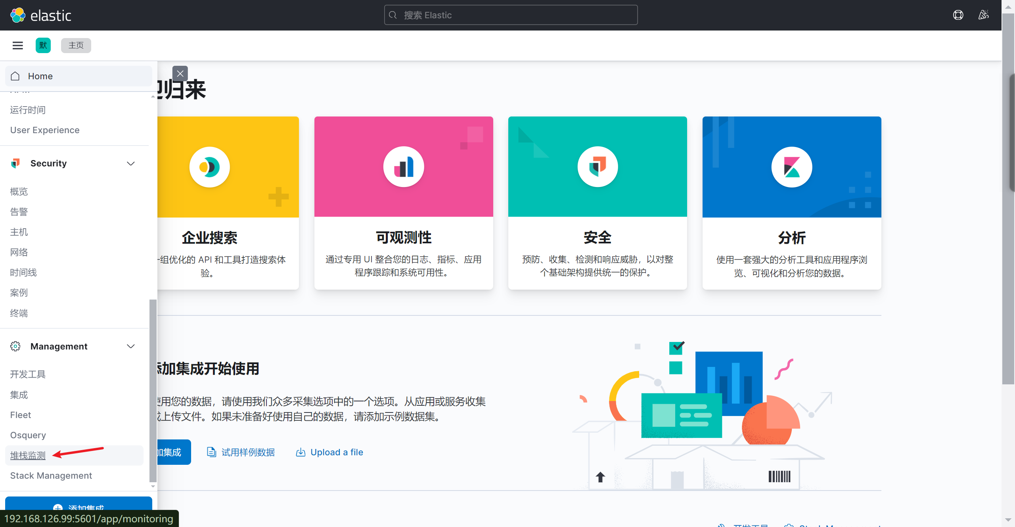
Task: Open Security 概览 page
Action: [19, 192]
